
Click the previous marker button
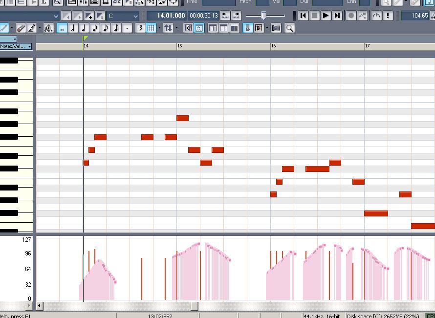66,16
